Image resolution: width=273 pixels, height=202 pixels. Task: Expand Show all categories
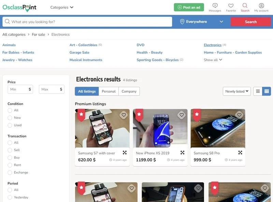tap(213, 60)
